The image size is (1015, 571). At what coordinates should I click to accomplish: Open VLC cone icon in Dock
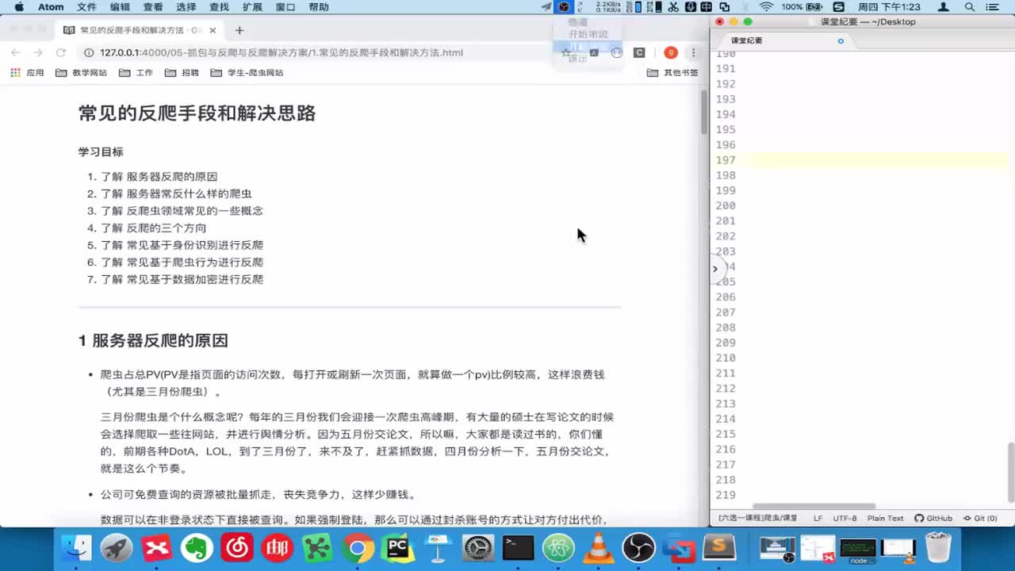pos(599,548)
